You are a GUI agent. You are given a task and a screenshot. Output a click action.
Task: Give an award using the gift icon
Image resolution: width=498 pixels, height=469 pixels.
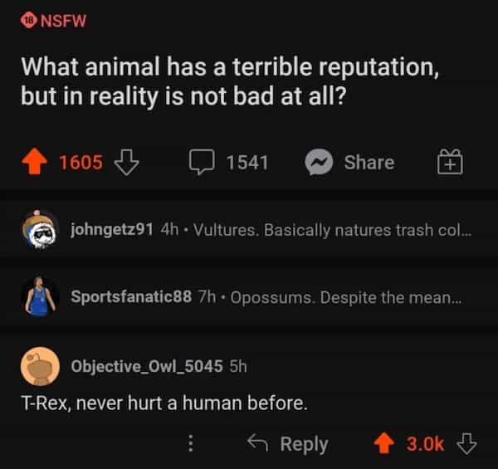(x=449, y=163)
